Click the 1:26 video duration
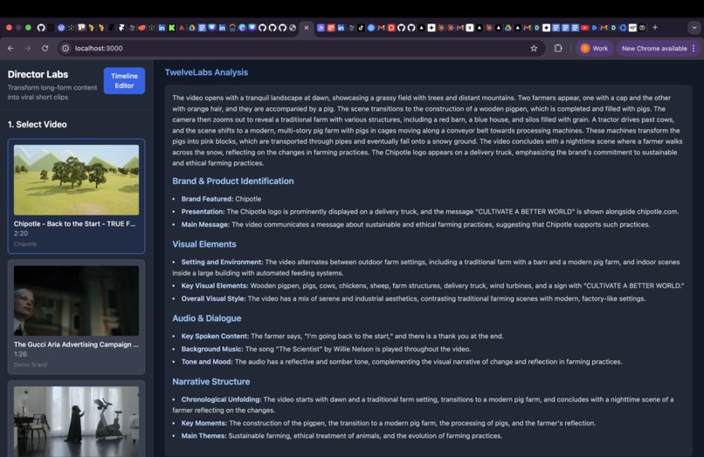The image size is (704, 457). point(20,354)
